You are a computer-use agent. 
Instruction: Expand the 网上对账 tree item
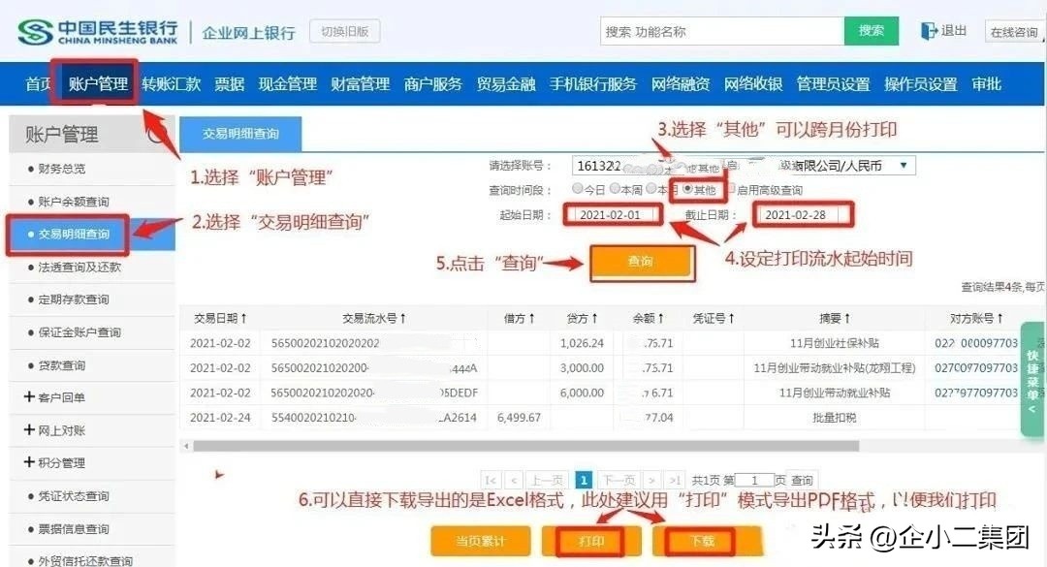[54, 430]
